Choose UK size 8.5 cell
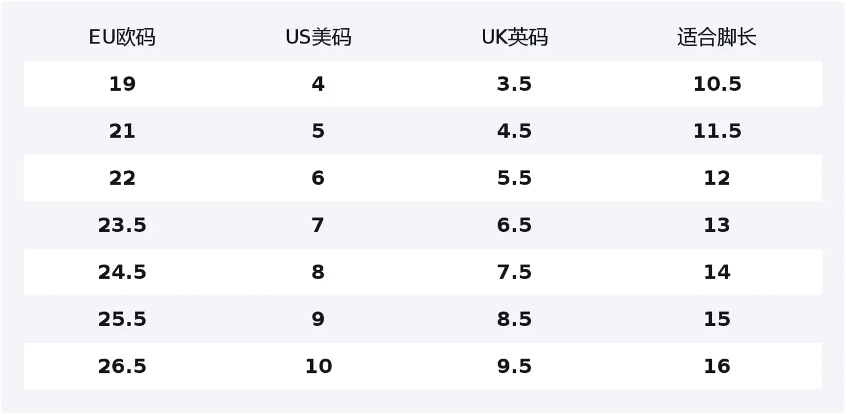 (x=514, y=319)
